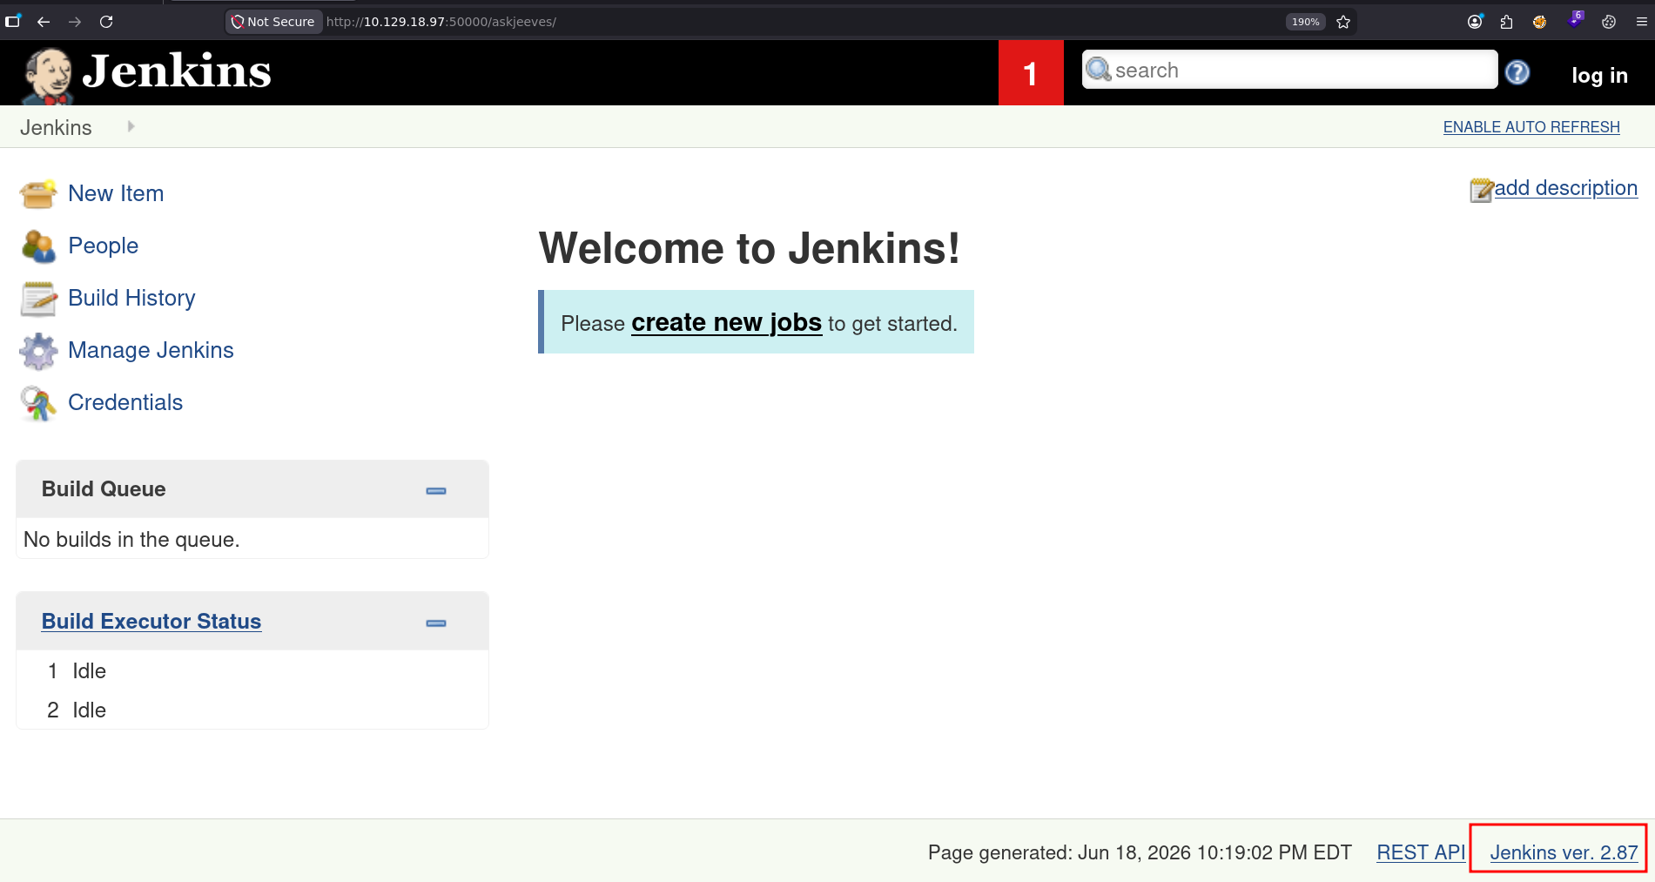Bookmark this page with the star icon

point(1343,22)
